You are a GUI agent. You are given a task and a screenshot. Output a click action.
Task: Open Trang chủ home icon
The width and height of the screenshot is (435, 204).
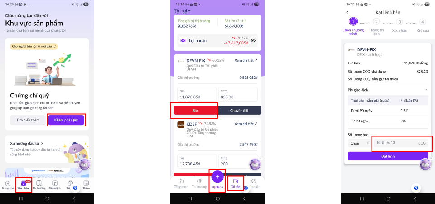(8, 185)
